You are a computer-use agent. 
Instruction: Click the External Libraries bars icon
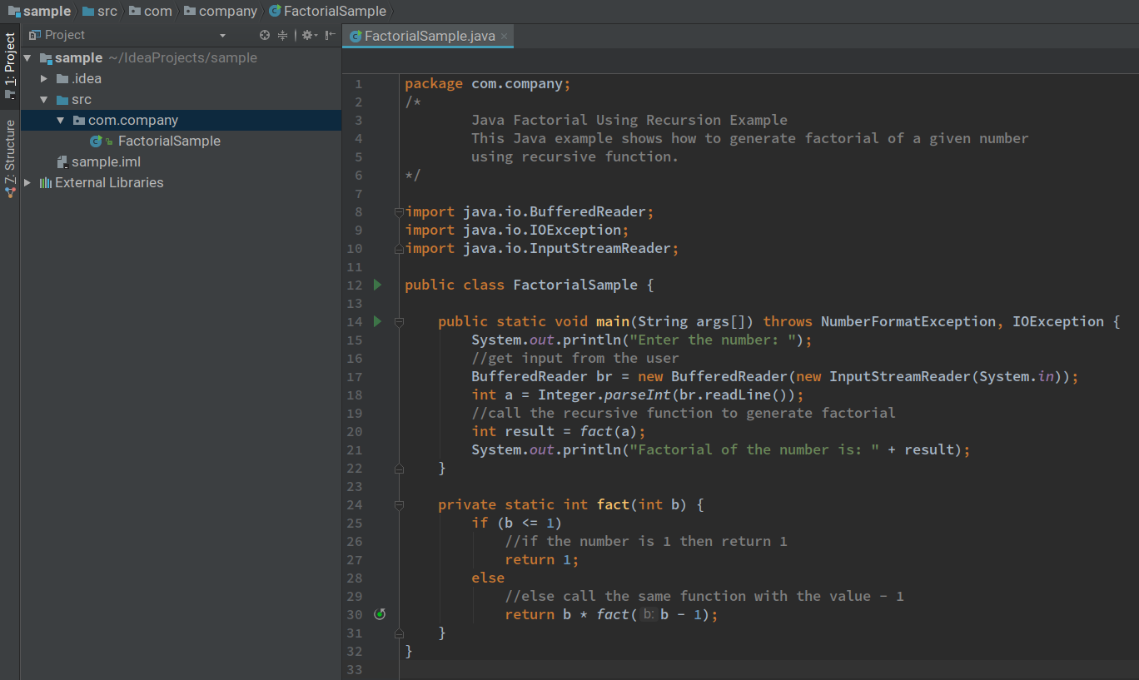[x=46, y=182]
